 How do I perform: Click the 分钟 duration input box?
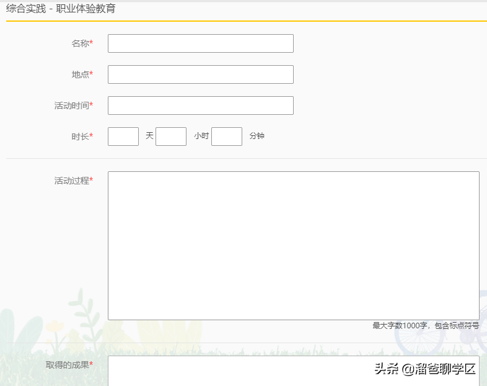(x=227, y=137)
